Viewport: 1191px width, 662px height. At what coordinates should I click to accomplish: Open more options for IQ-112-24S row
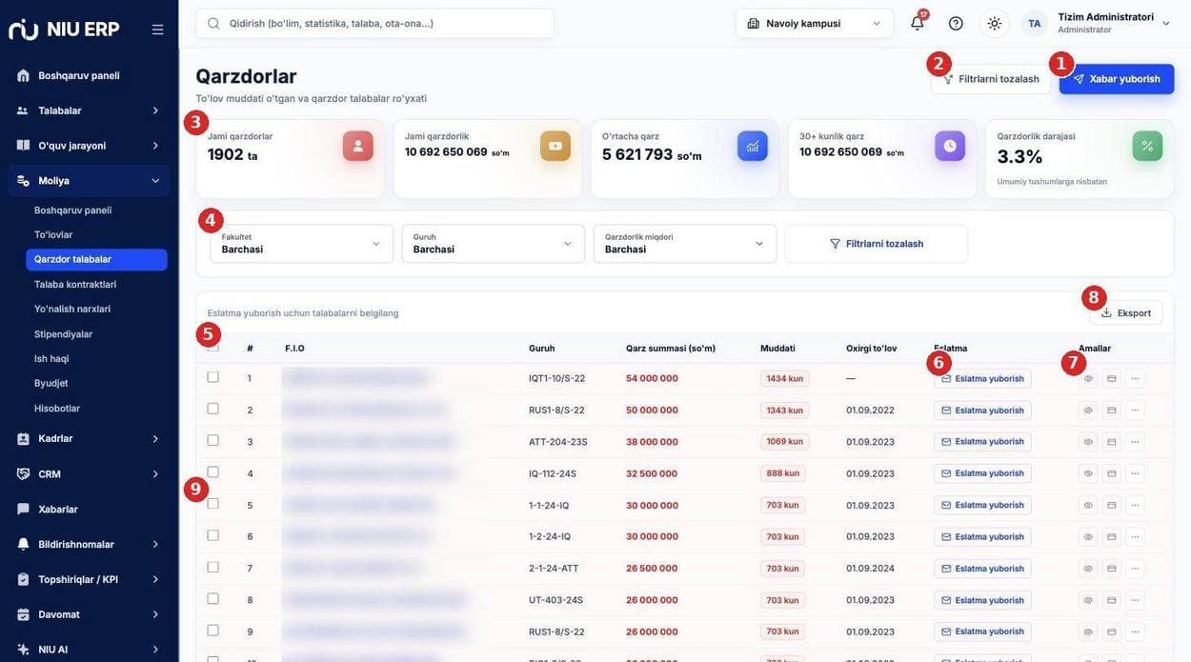tap(1135, 473)
